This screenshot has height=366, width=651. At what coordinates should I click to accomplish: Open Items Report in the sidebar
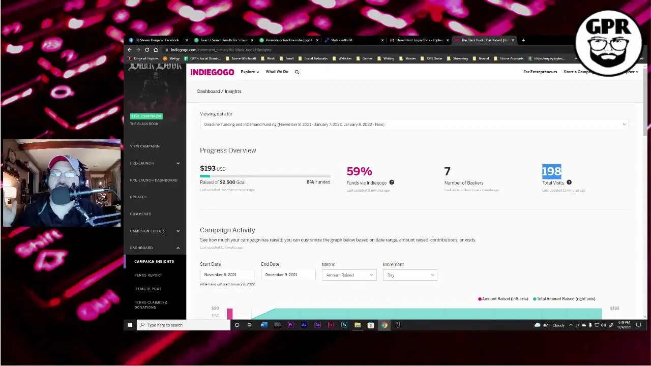point(147,289)
